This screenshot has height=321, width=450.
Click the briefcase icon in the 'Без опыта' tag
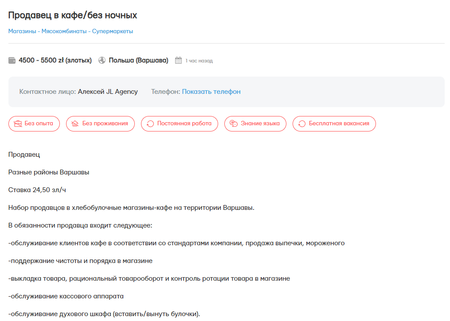click(18, 124)
